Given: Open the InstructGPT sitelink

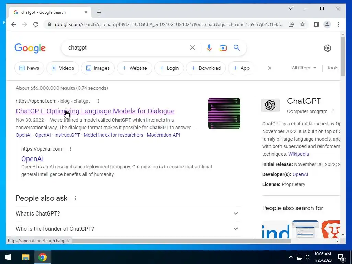Looking at the screenshot, I should [67, 135].
